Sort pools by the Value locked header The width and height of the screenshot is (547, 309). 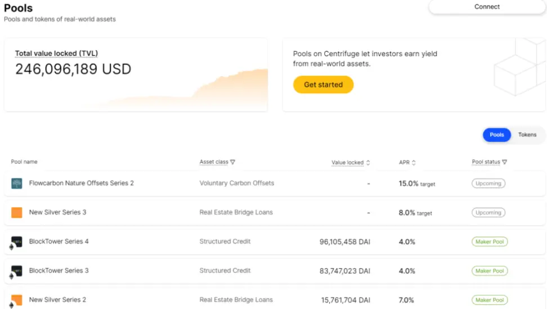[x=347, y=163]
